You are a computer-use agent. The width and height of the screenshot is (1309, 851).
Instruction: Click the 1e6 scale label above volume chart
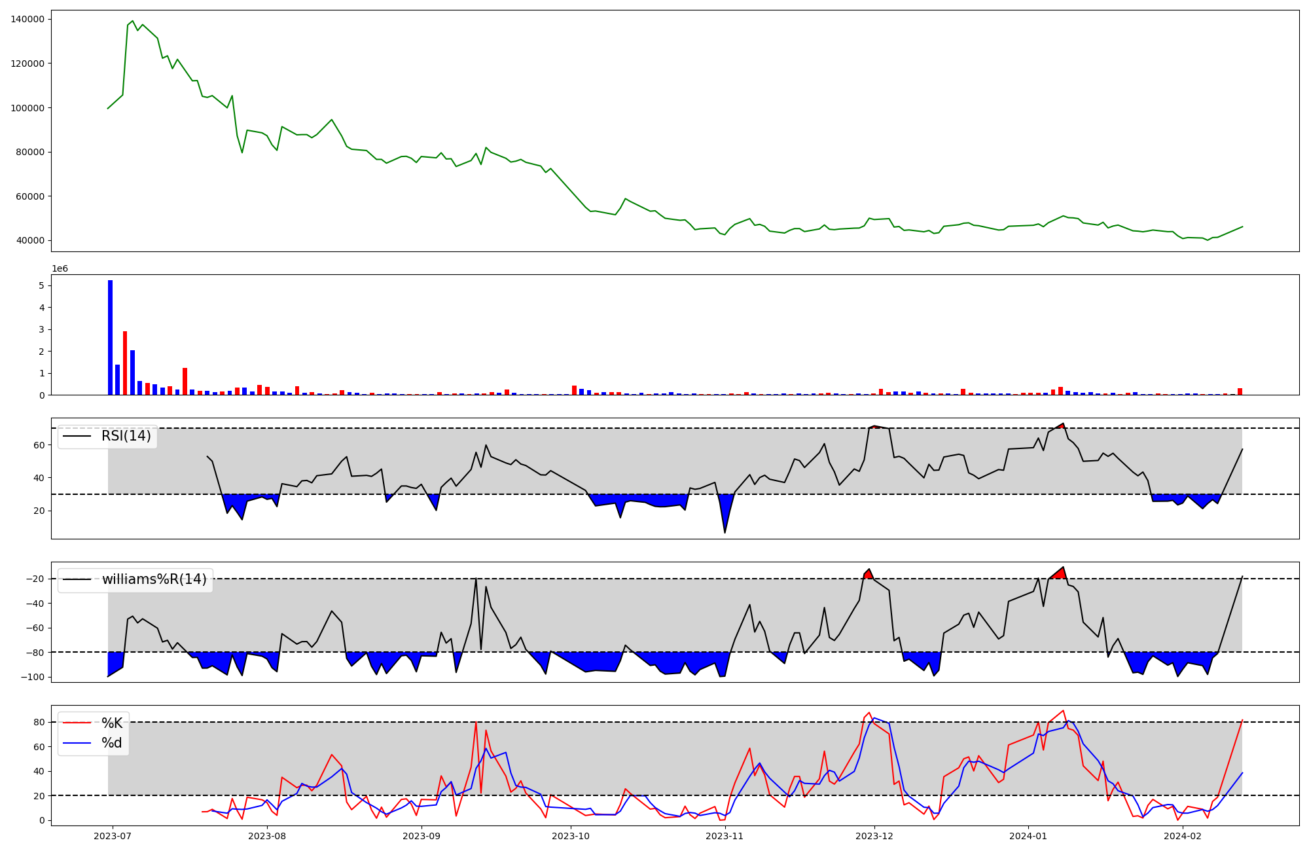[60, 269]
